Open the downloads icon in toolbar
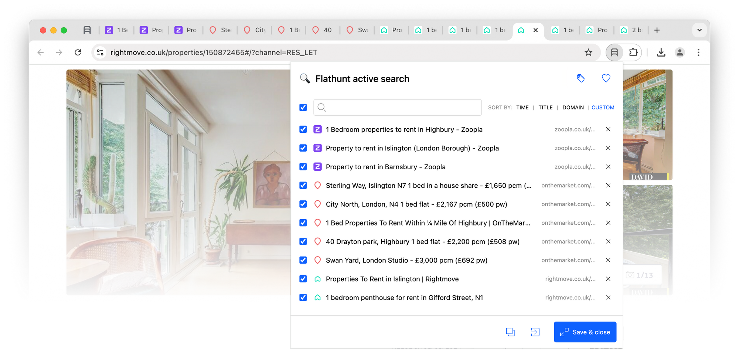Screen dimensions: 739x353 pyautogui.click(x=661, y=52)
